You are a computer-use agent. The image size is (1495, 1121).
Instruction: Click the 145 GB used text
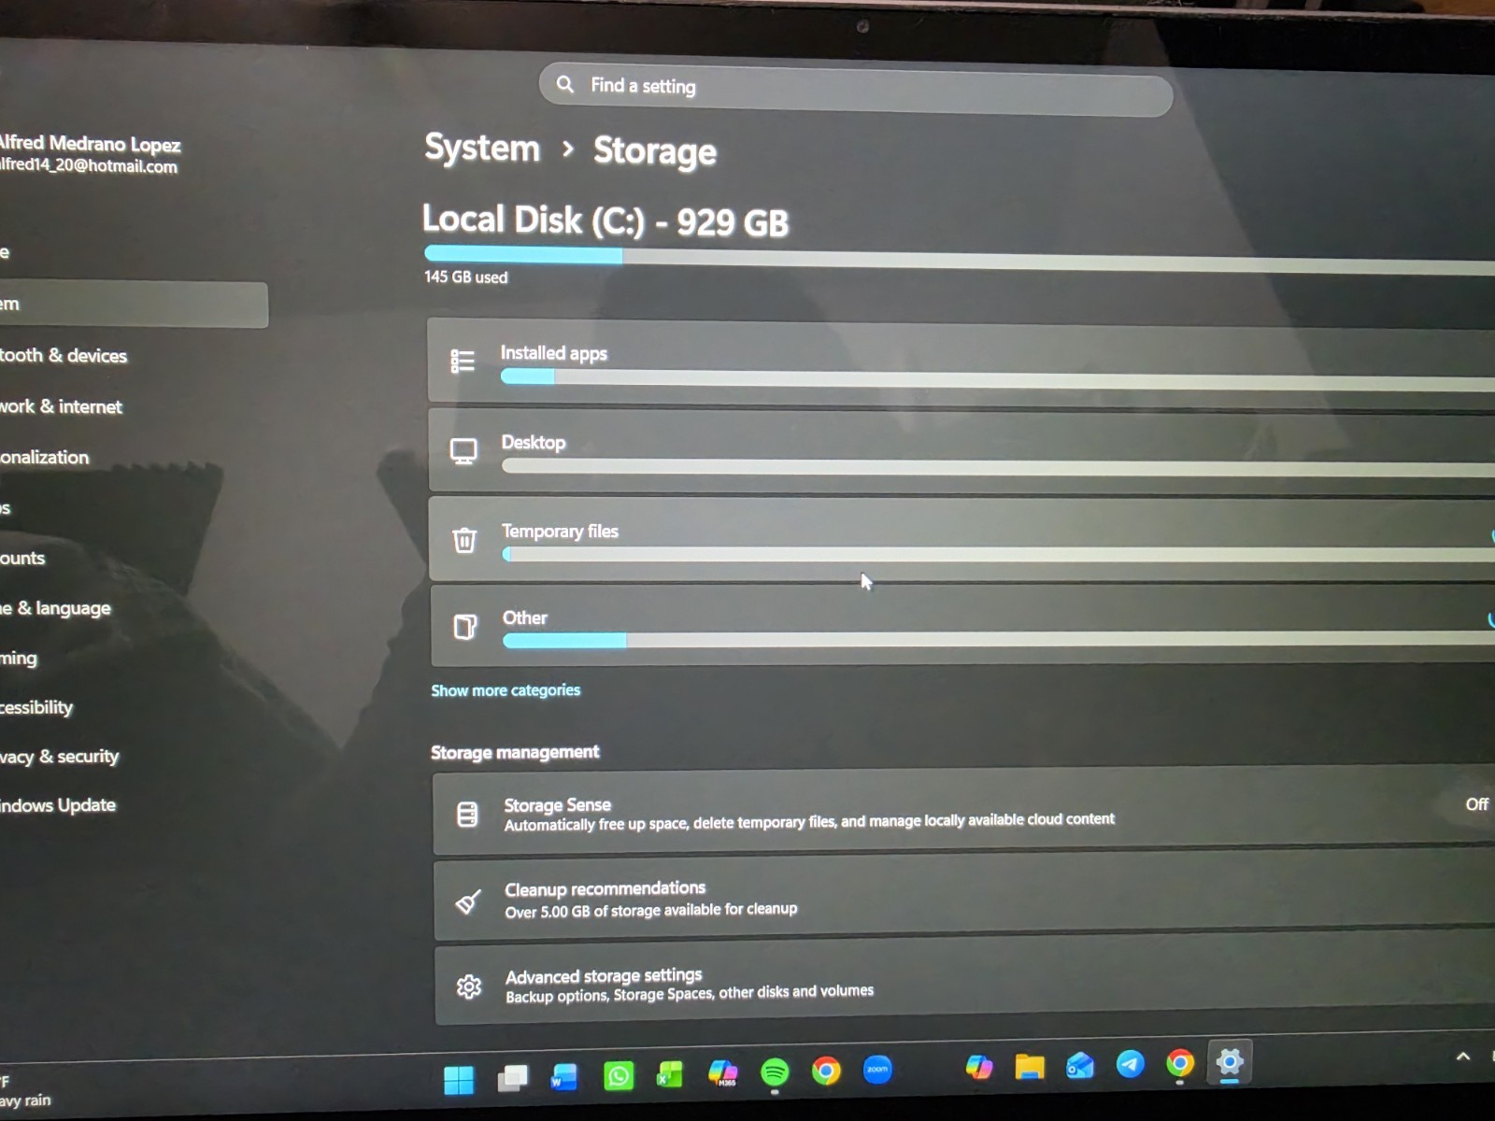coord(465,277)
